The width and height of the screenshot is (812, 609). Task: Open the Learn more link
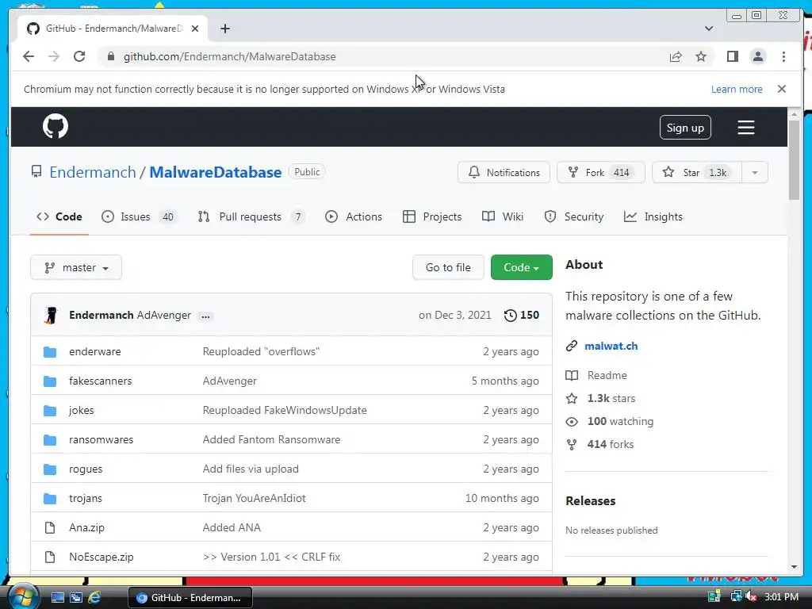(737, 89)
